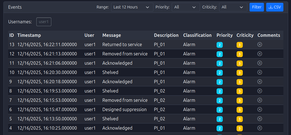
Task: Click user1 cell in row ID 6
Action: (x=90, y=109)
